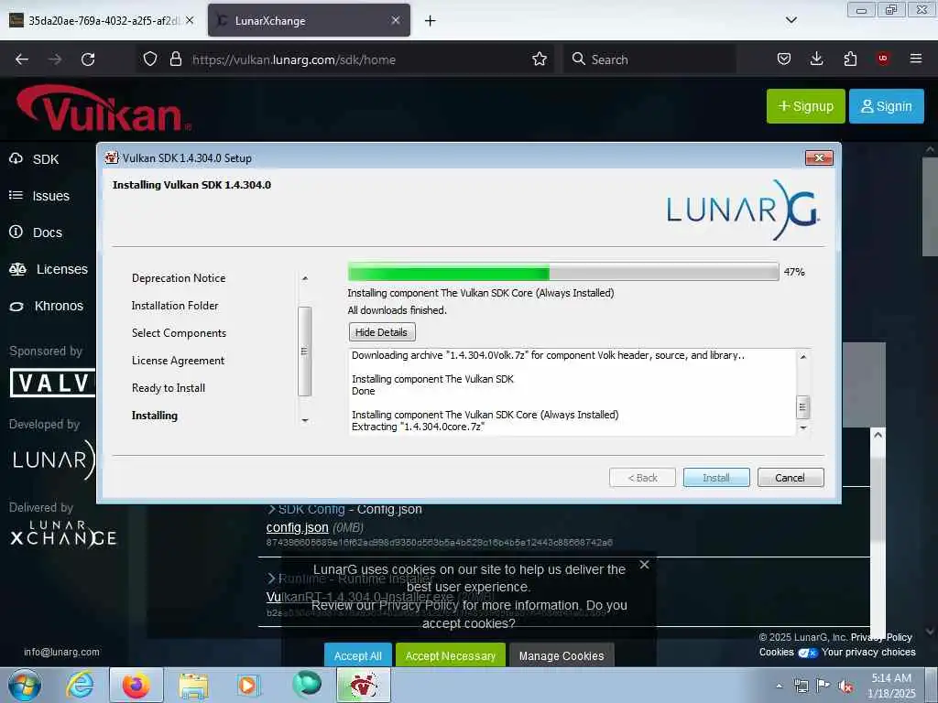
Task: Click Accept Necessary cookies button
Action: (451, 655)
